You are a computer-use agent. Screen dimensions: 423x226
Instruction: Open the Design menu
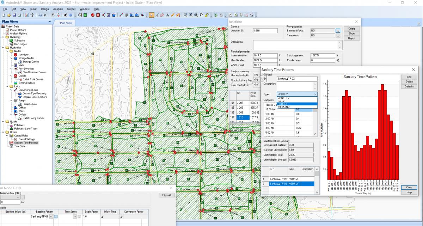(45, 9)
